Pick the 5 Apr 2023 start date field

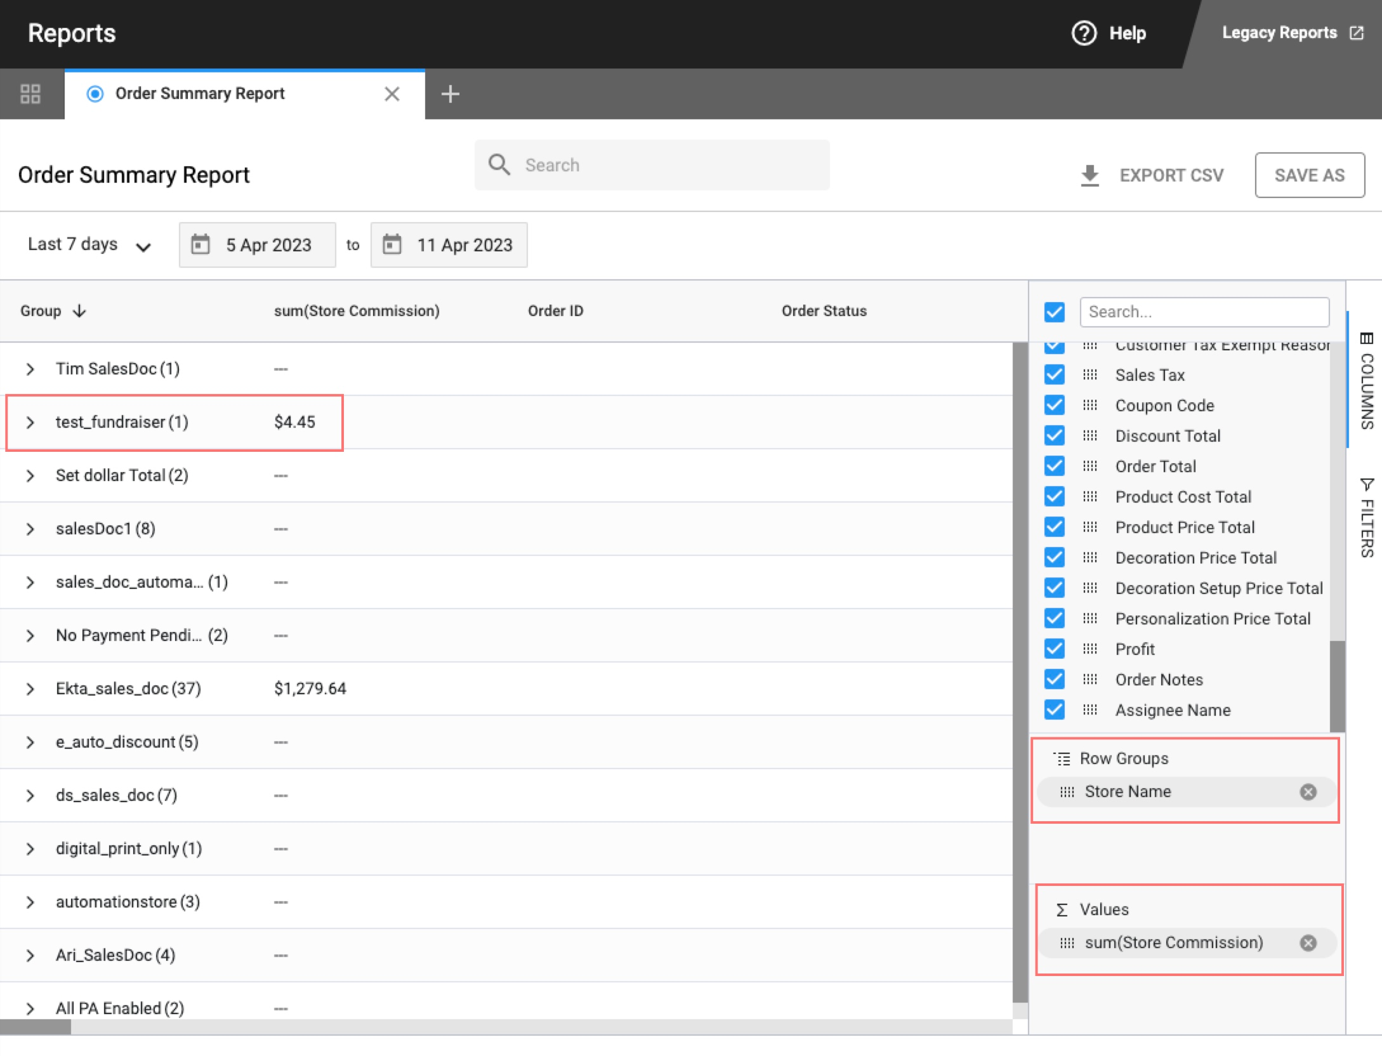(257, 244)
